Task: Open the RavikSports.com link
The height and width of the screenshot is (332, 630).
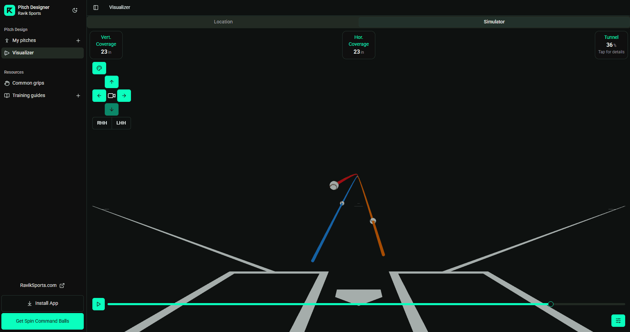Action: (x=42, y=285)
